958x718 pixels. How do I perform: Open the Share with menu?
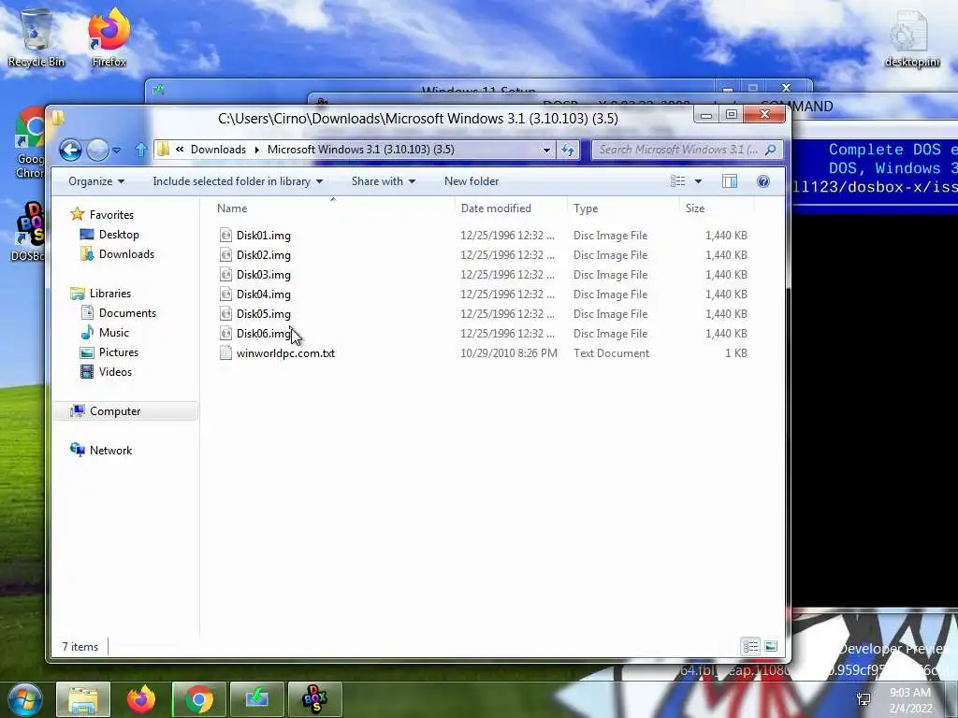pyautogui.click(x=383, y=181)
